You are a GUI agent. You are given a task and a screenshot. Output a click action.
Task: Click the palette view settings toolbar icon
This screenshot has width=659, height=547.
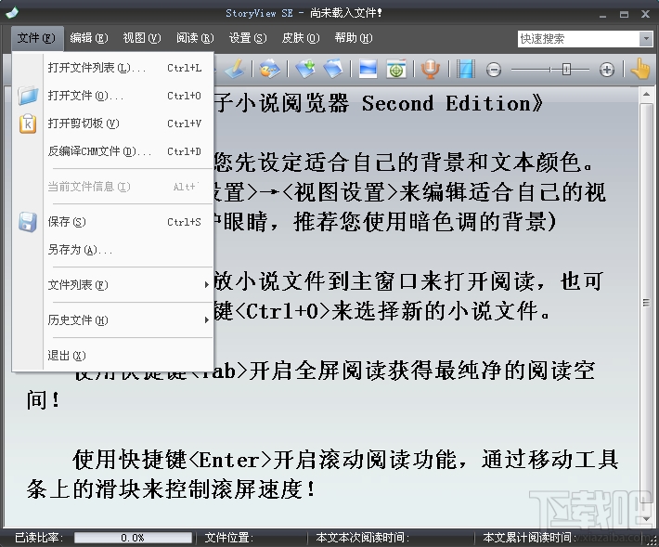coord(269,69)
